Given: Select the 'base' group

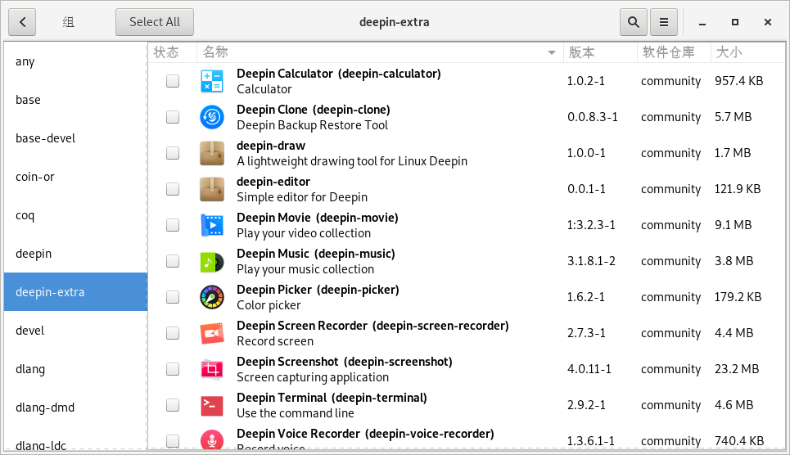Looking at the screenshot, I should 75,100.
